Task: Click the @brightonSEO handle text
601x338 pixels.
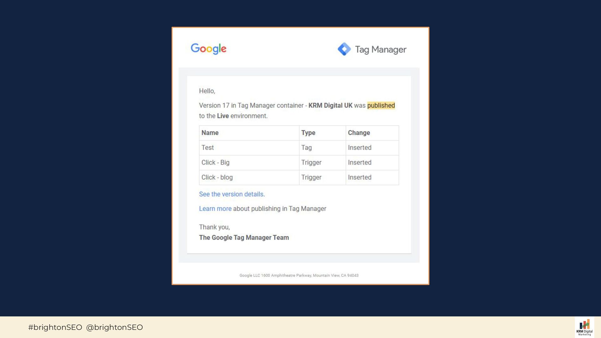Action: click(114, 327)
